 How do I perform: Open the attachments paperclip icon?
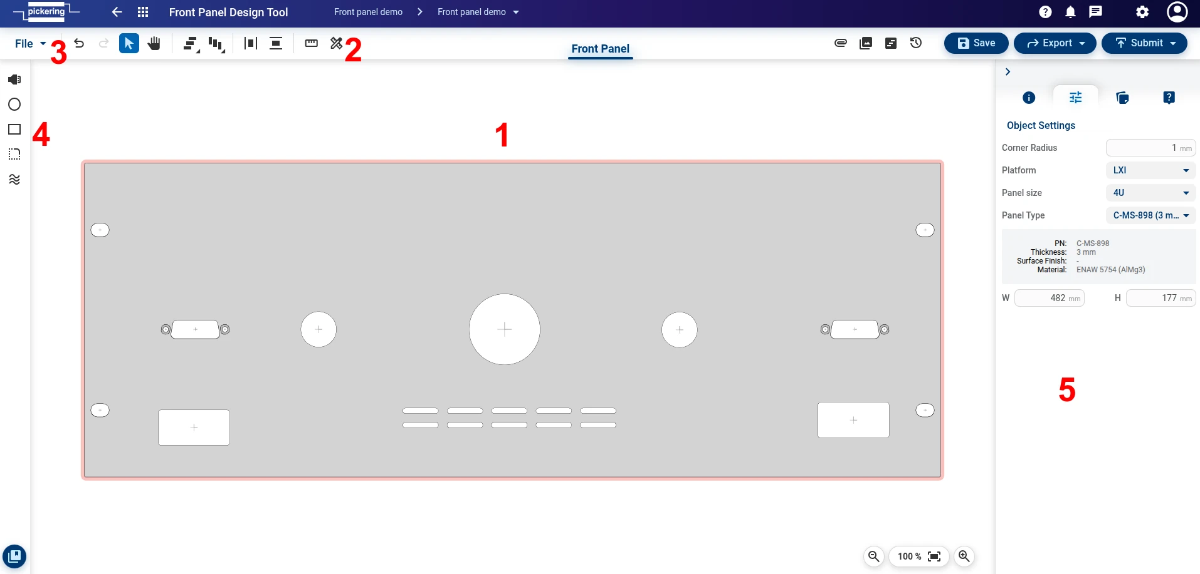[841, 43]
